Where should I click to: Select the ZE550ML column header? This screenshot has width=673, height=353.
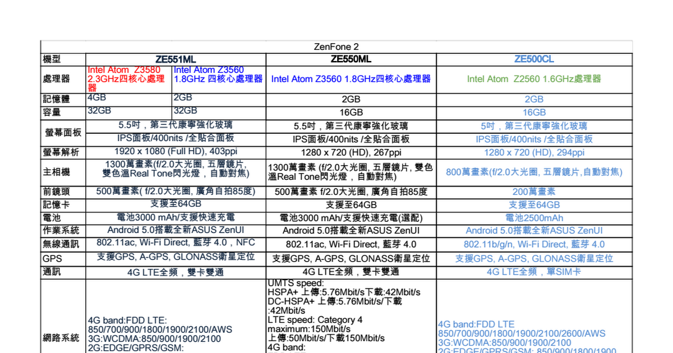351,59
